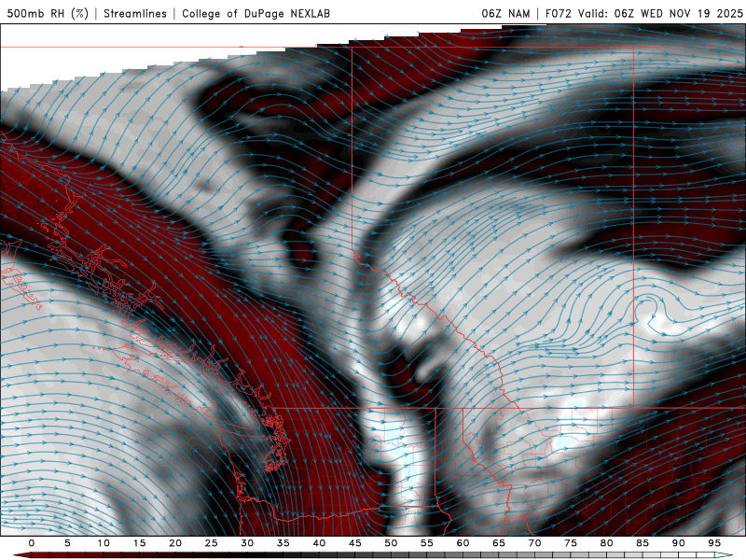
Task: Click the colorbar value 75 label
Action: point(571,543)
